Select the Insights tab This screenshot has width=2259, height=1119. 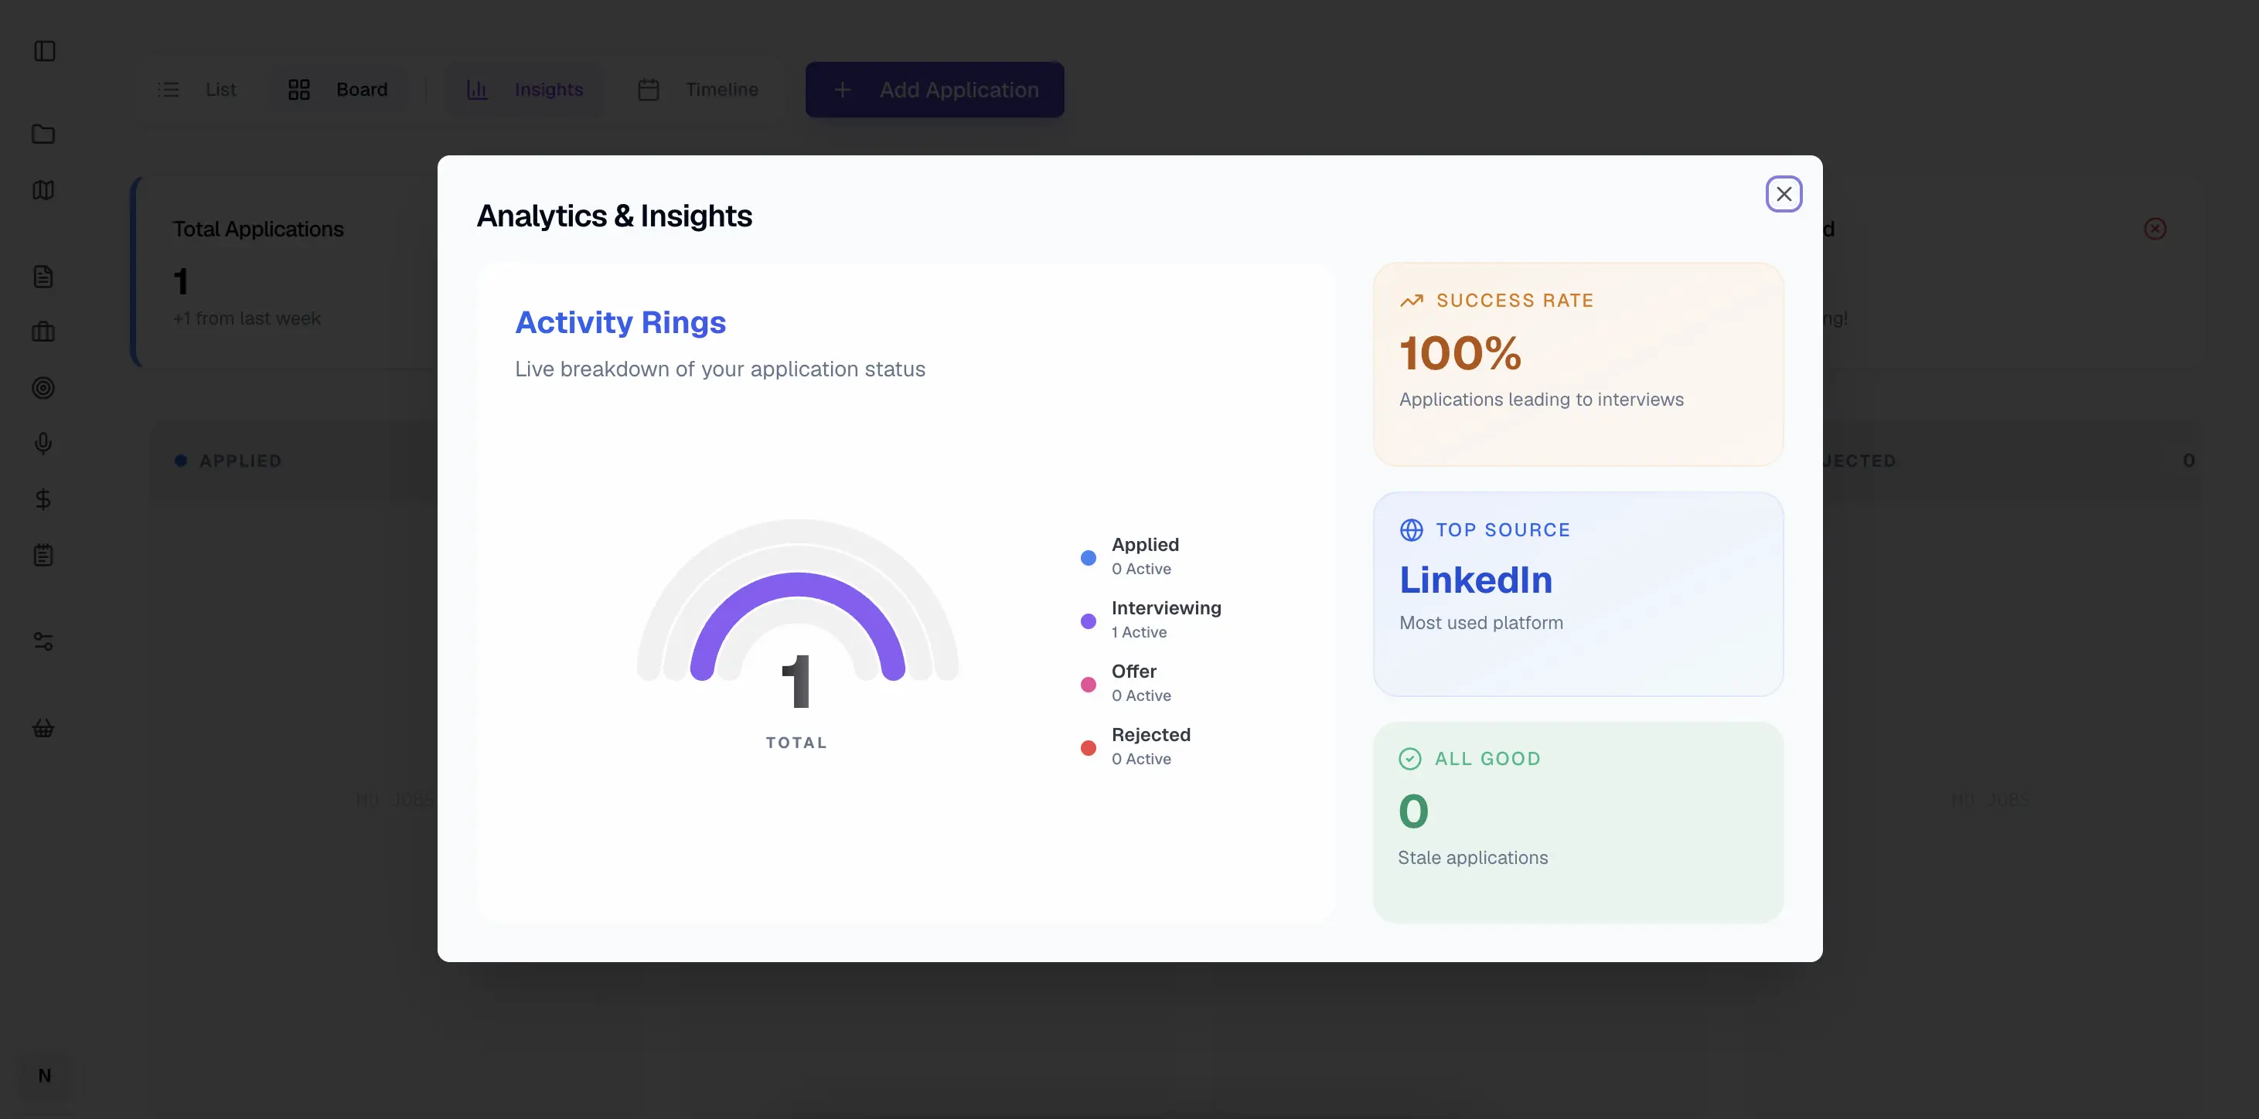525,90
